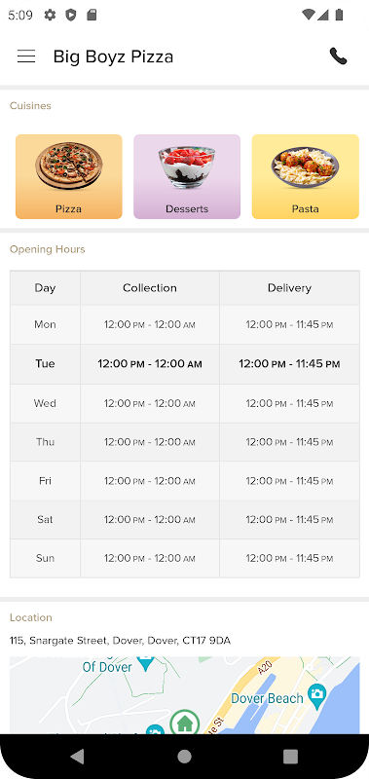This screenshot has height=779, width=369.
Task: Open the Desserts cuisine card
Action: [187, 176]
